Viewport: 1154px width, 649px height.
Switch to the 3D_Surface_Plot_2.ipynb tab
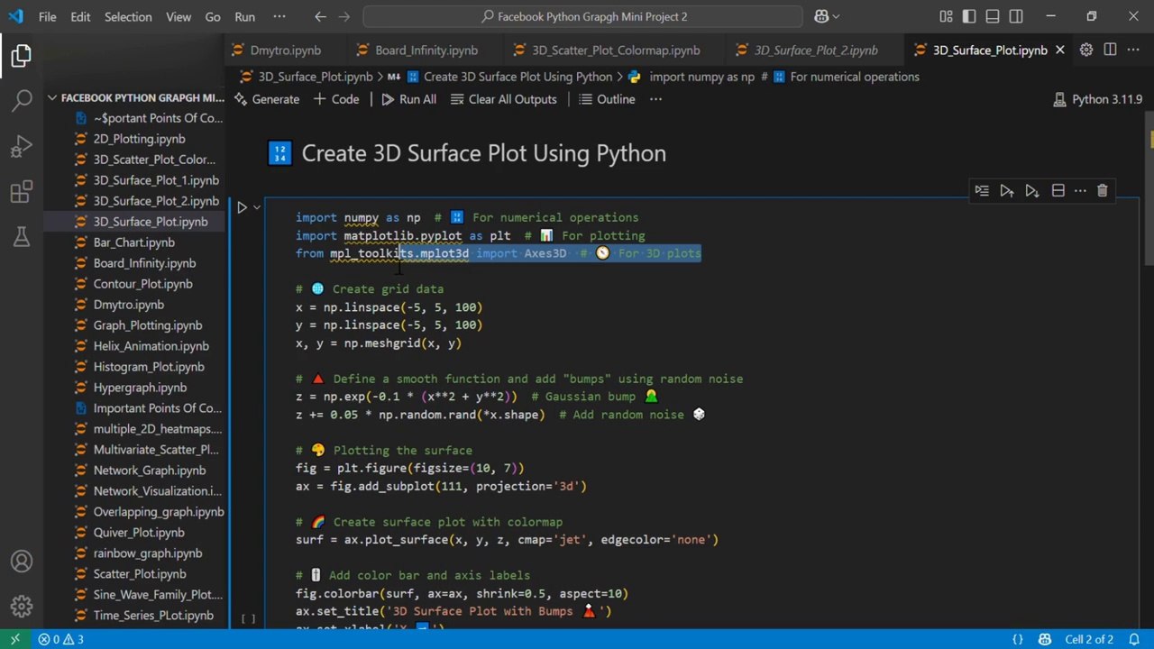[816, 50]
